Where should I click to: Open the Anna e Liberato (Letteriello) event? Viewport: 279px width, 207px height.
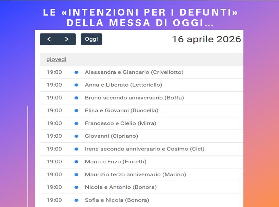tap(123, 85)
